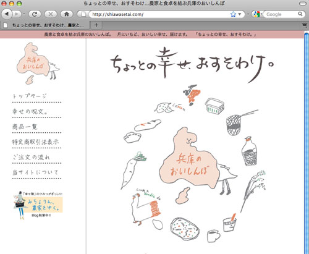The image size is (309, 254).
Task: Click the みちょりん、農家をゆく blog banner
Action: (x=38, y=205)
